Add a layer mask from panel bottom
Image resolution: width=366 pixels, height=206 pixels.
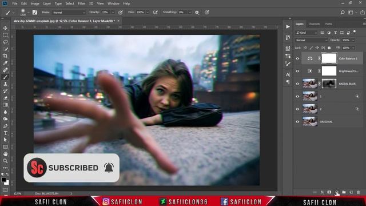(x=329, y=192)
